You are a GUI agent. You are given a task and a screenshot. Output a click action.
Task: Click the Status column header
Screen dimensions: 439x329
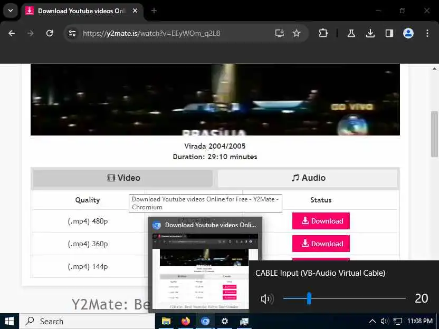321,200
